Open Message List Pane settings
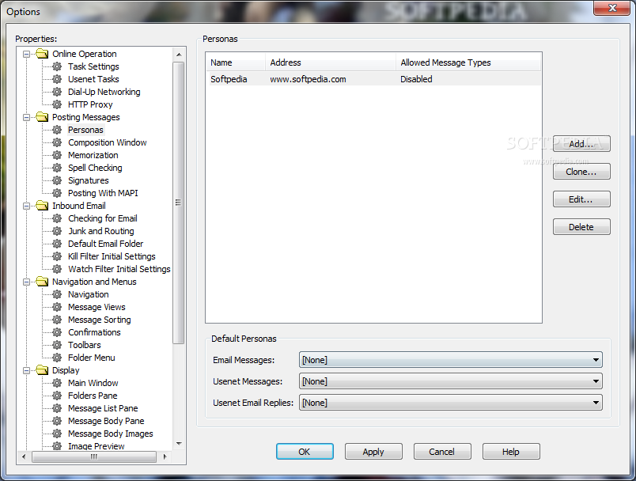 [103, 408]
